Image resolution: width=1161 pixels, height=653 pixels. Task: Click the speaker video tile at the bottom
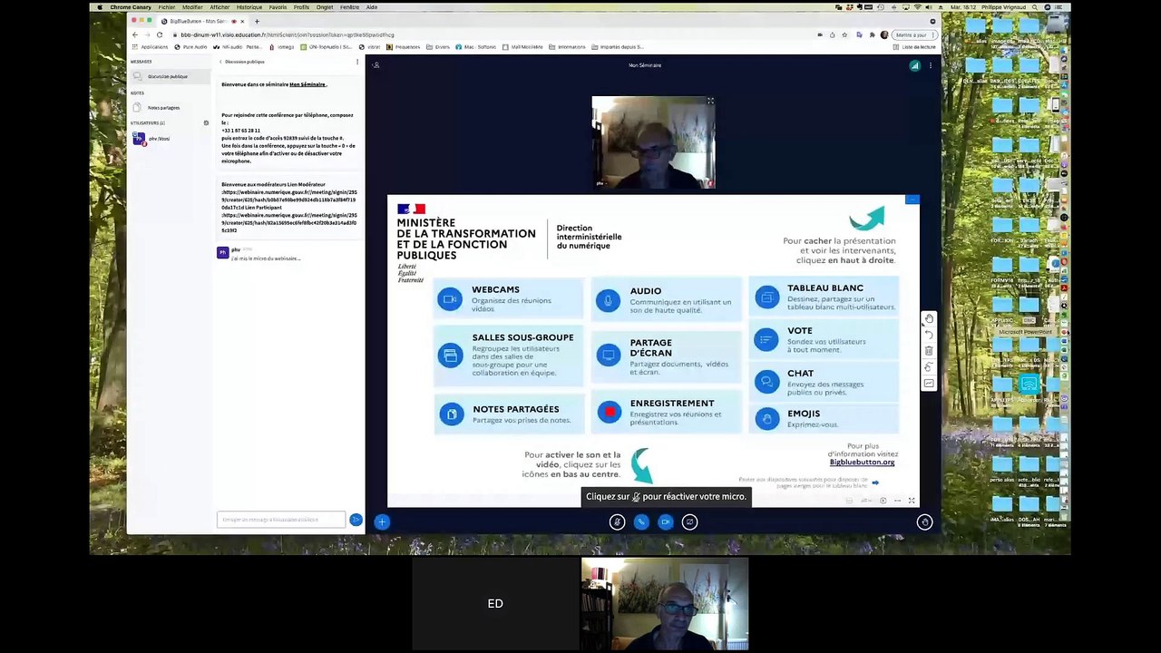(665, 603)
